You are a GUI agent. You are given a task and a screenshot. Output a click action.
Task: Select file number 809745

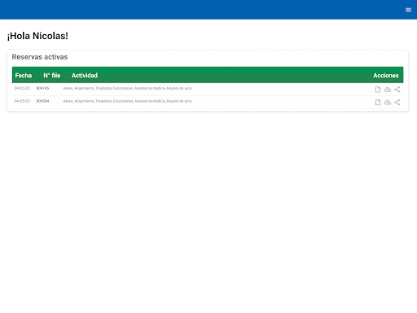click(x=42, y=88)
